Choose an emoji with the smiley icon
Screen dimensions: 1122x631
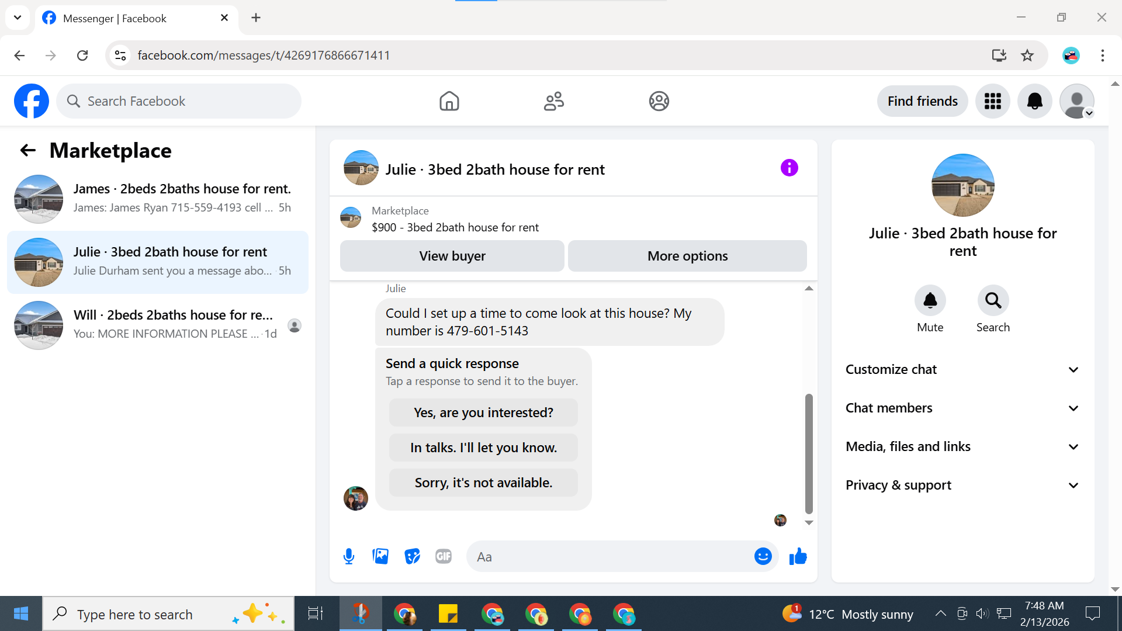(763, 556)
